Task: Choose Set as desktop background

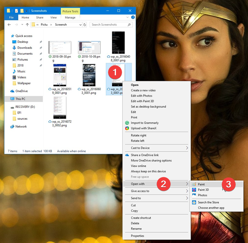Action: point(148,106)
